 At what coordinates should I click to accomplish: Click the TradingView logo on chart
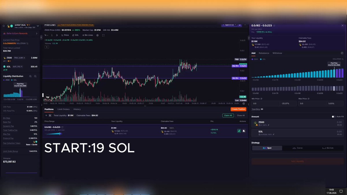click(48, 98)
